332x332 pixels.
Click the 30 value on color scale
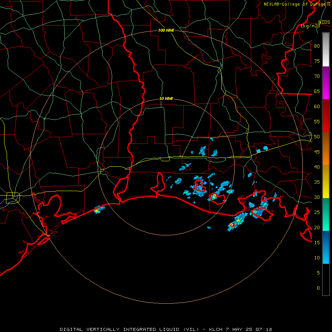tap(317, 197)
